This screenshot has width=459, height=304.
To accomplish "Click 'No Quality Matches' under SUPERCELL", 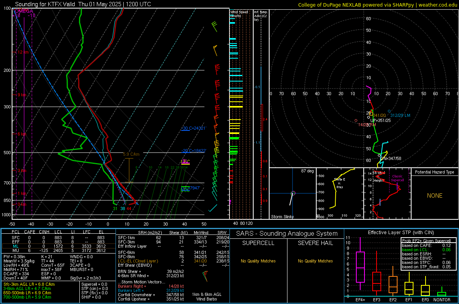I will (258, 261).
